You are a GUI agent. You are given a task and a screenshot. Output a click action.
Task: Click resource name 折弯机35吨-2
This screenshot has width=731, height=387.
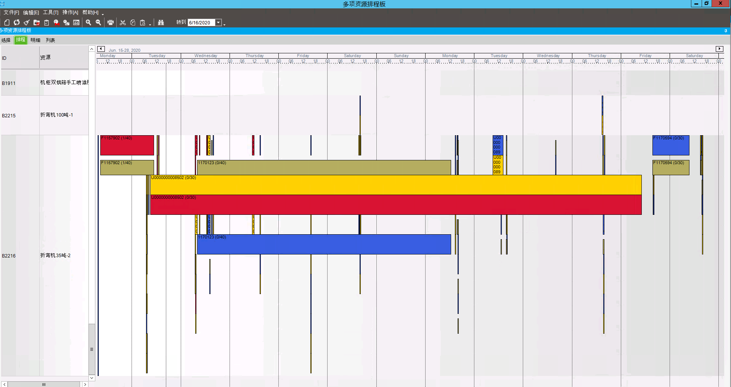pos(56,255)
